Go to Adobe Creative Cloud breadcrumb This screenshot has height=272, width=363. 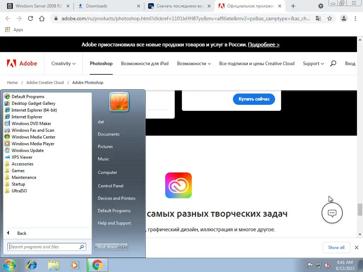tap(45, 83)
